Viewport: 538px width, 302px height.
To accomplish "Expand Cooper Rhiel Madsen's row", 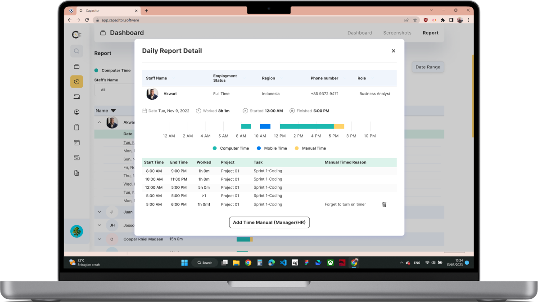I will click(x=99, y=239).
